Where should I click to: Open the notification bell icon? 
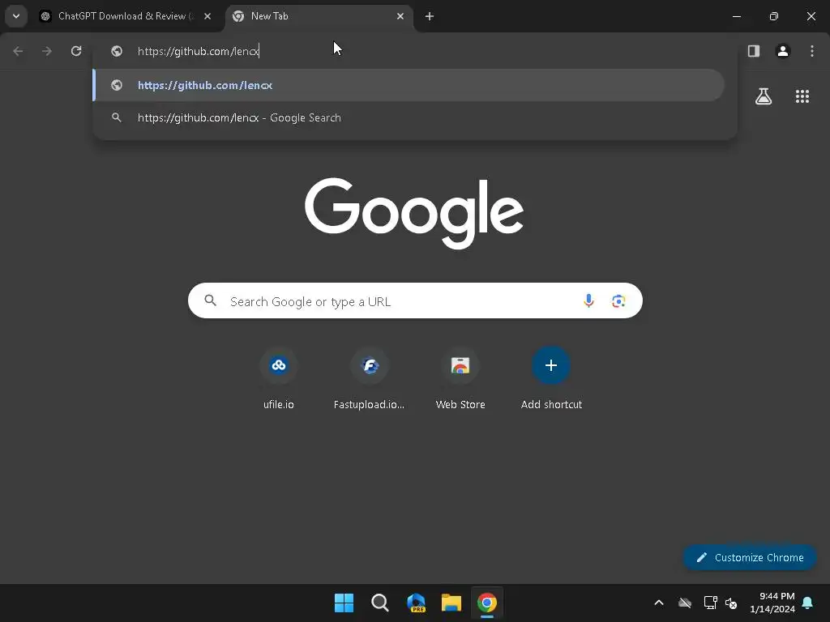pos(808,603)
